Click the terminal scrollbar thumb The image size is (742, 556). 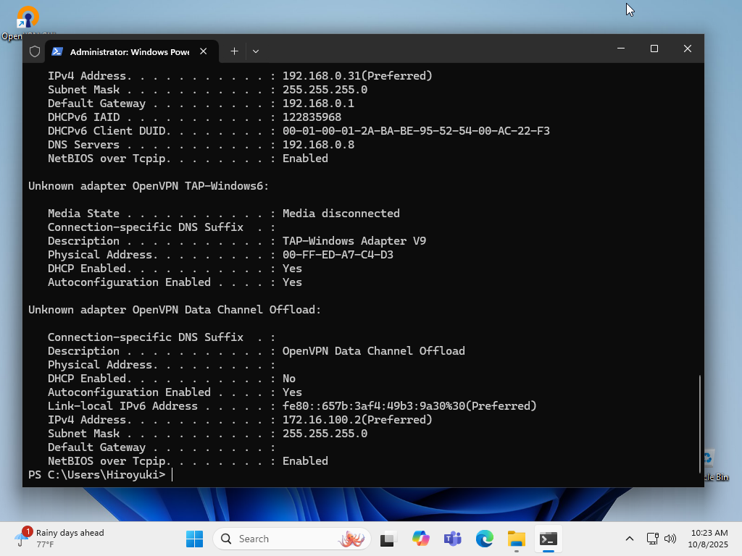point(700,427)
